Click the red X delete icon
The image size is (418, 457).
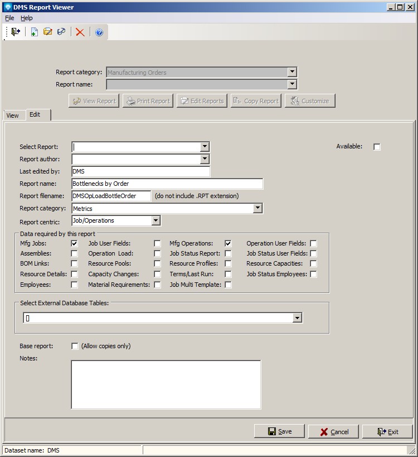point(80,32)
